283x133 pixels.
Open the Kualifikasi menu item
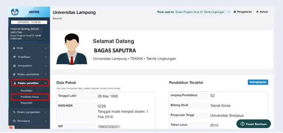click(29, 57)
